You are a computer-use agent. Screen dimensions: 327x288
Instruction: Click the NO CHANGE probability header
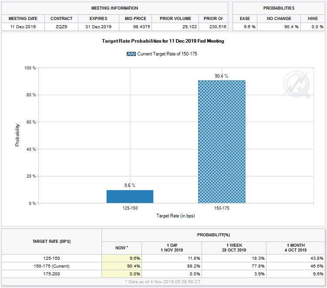click(280, 19)
